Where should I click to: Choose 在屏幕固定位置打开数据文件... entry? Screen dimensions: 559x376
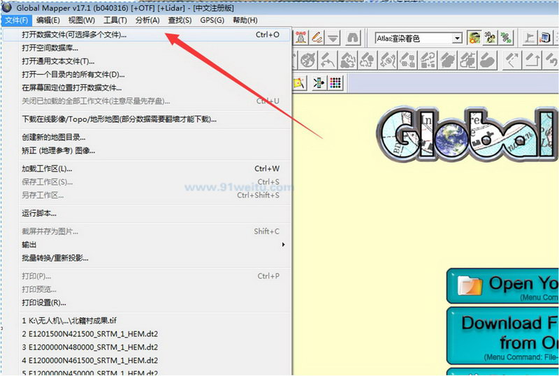pyautogui.click(x=147, y=88)
